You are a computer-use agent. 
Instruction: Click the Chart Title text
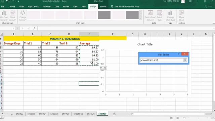pyautogui.click(x=145, y=44)
